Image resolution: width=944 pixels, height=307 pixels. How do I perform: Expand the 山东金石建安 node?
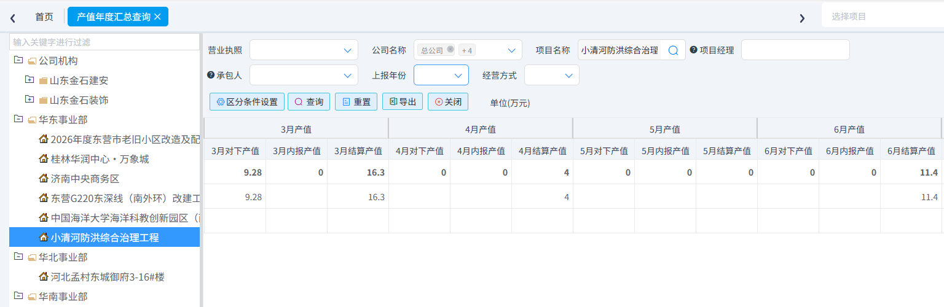29,80
